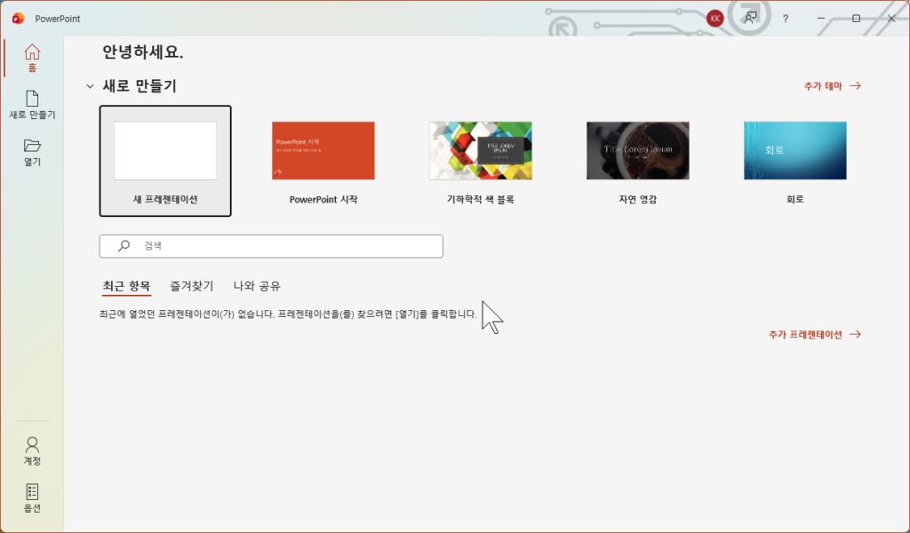Click the Home (홈) icon in sidebar
910x533 pixels.
tap(32, 52)
